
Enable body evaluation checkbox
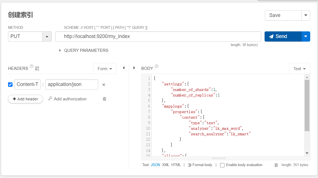[222, 165]
